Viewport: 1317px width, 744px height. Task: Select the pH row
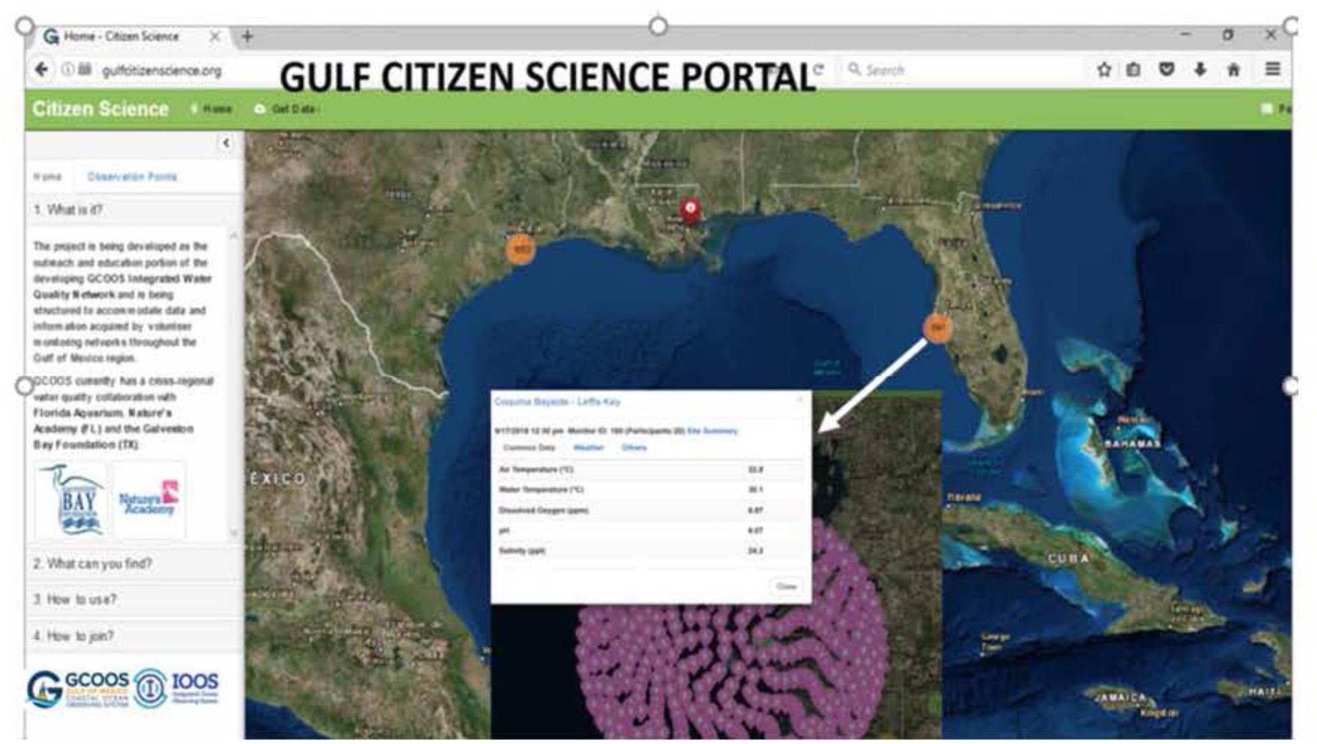pos(650,531)
